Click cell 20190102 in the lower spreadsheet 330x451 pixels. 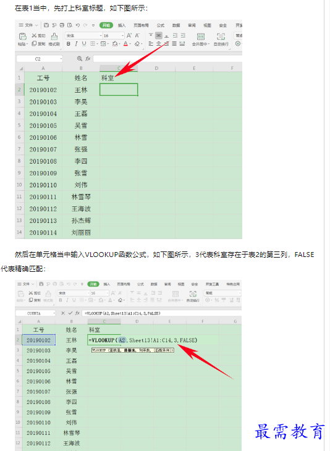pyautogui.click(x=38, y=340)
